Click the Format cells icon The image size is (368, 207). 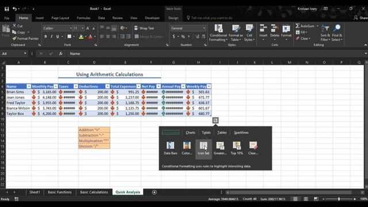pyautogui.click(x=286, y=29)
